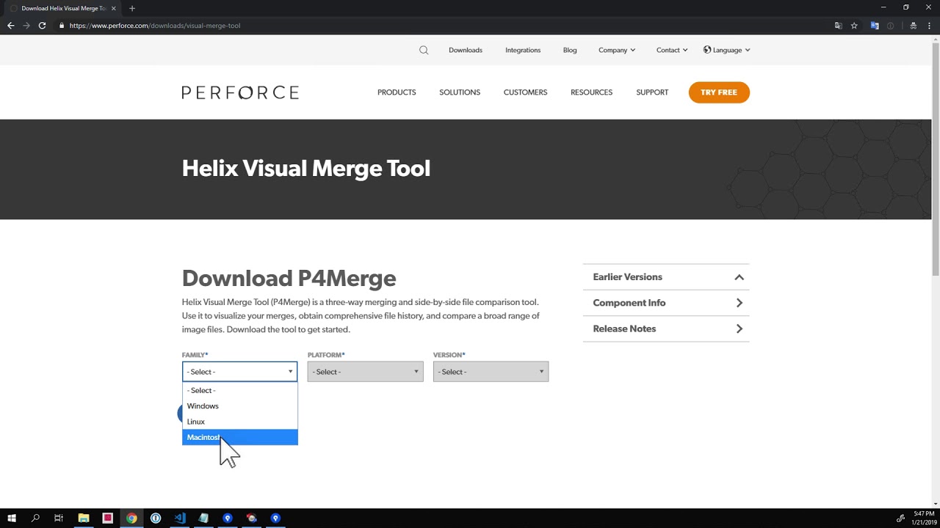This screenshot has height=528, width=940.
Task: Click the globe icon beside Language
Action: click(707, 50)
